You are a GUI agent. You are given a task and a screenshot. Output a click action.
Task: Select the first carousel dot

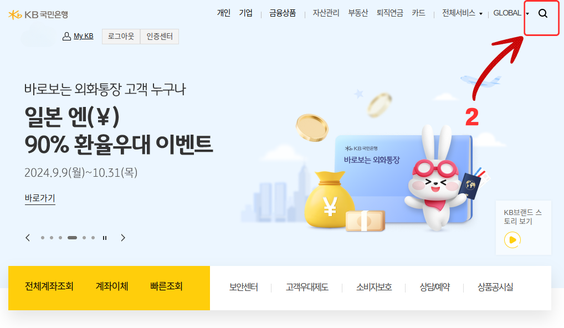pos(43,238)
